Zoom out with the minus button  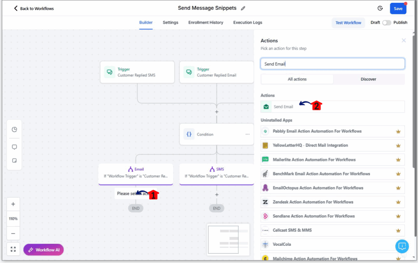(x=13, y=234)
